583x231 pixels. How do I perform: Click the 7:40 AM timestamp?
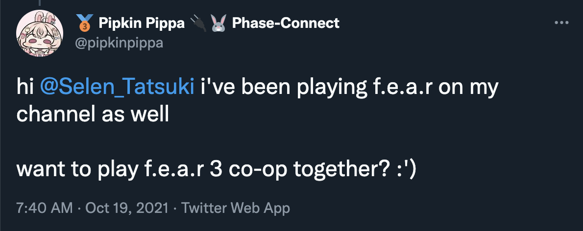44,208
